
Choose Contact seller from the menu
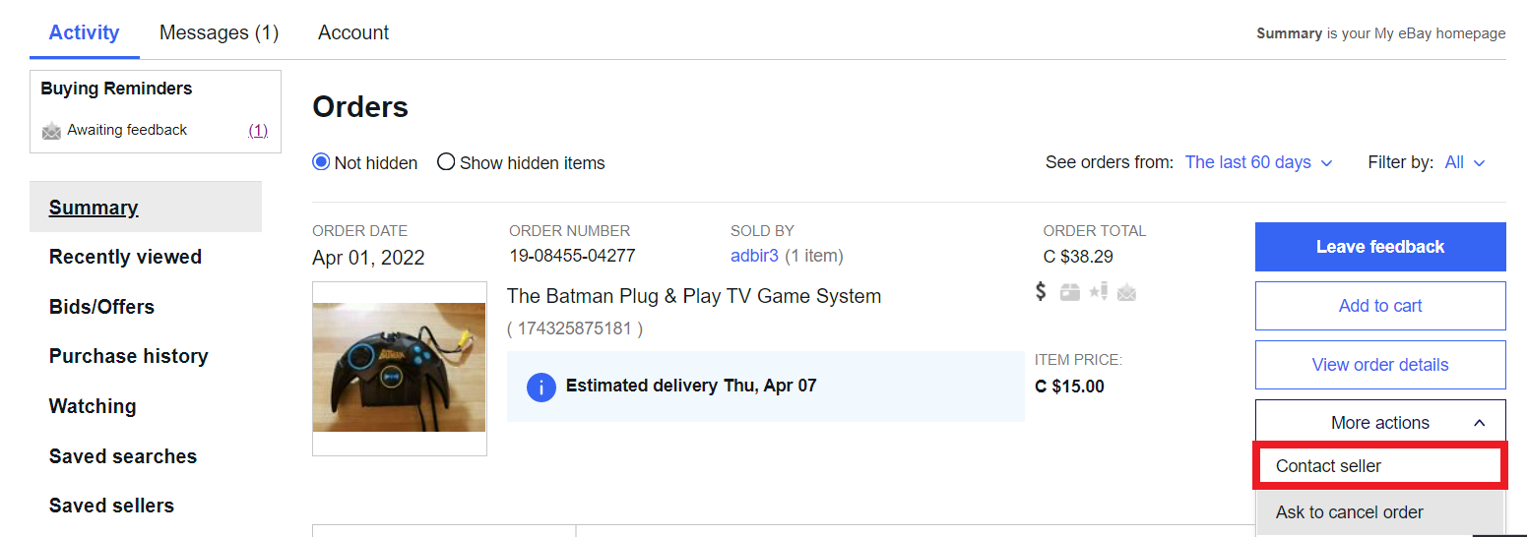[1329, 466]
